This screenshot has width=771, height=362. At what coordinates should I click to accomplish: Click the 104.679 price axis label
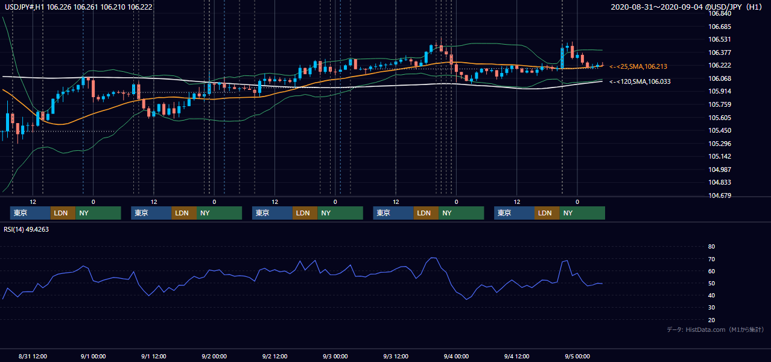(719, 195)
